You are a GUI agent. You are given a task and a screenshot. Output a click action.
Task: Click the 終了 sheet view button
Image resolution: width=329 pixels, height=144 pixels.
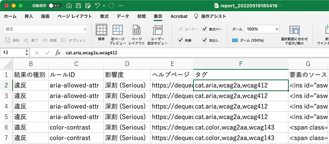click(x=31, y=40)
